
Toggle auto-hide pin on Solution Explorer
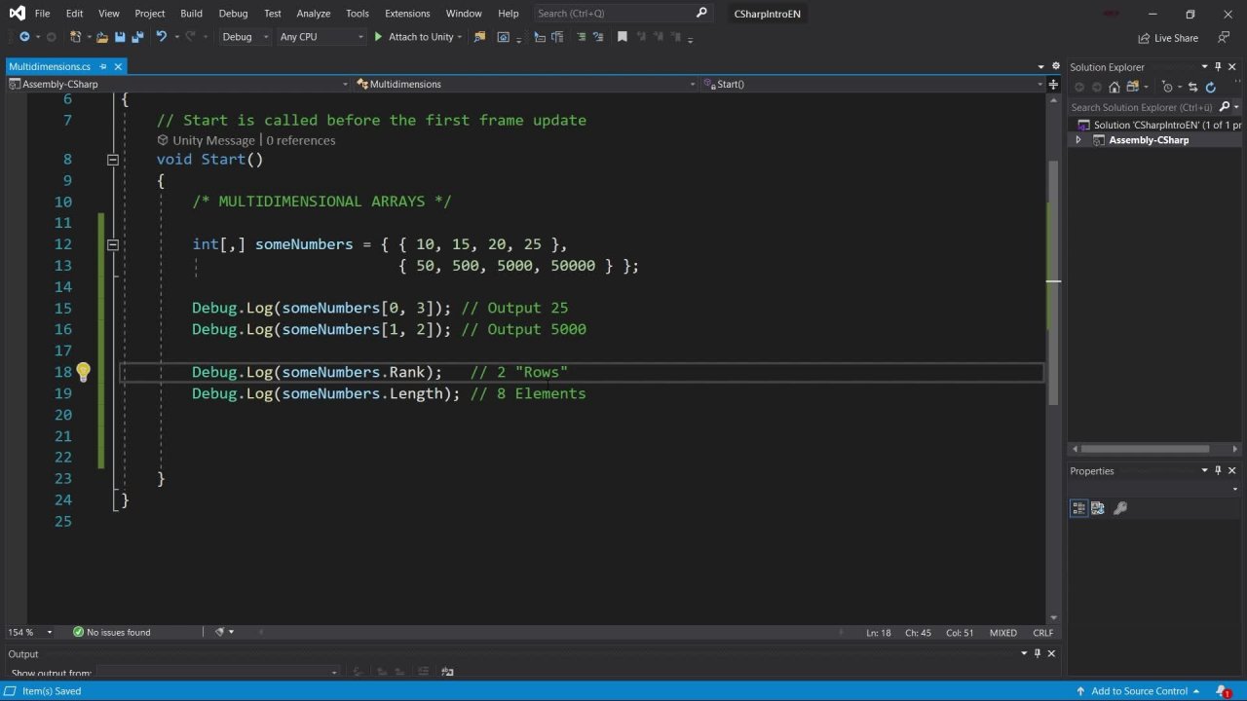[1218, 67]
